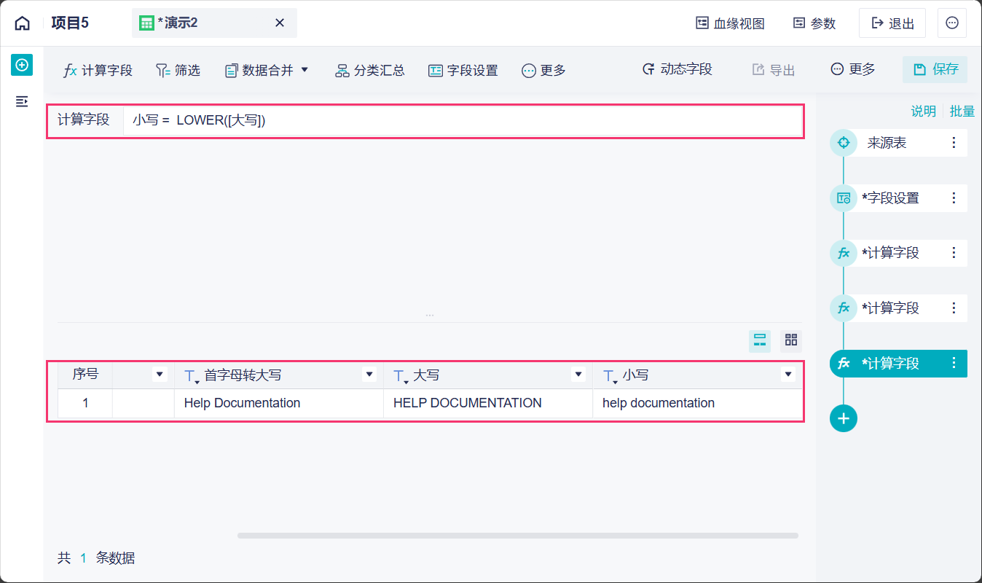The height and width of the screenshot is (583, 982).
Task: Go to the home icon
Action: (23, 23)
